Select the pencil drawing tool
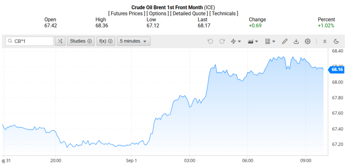The image size is (348, 164). point(285,41)
